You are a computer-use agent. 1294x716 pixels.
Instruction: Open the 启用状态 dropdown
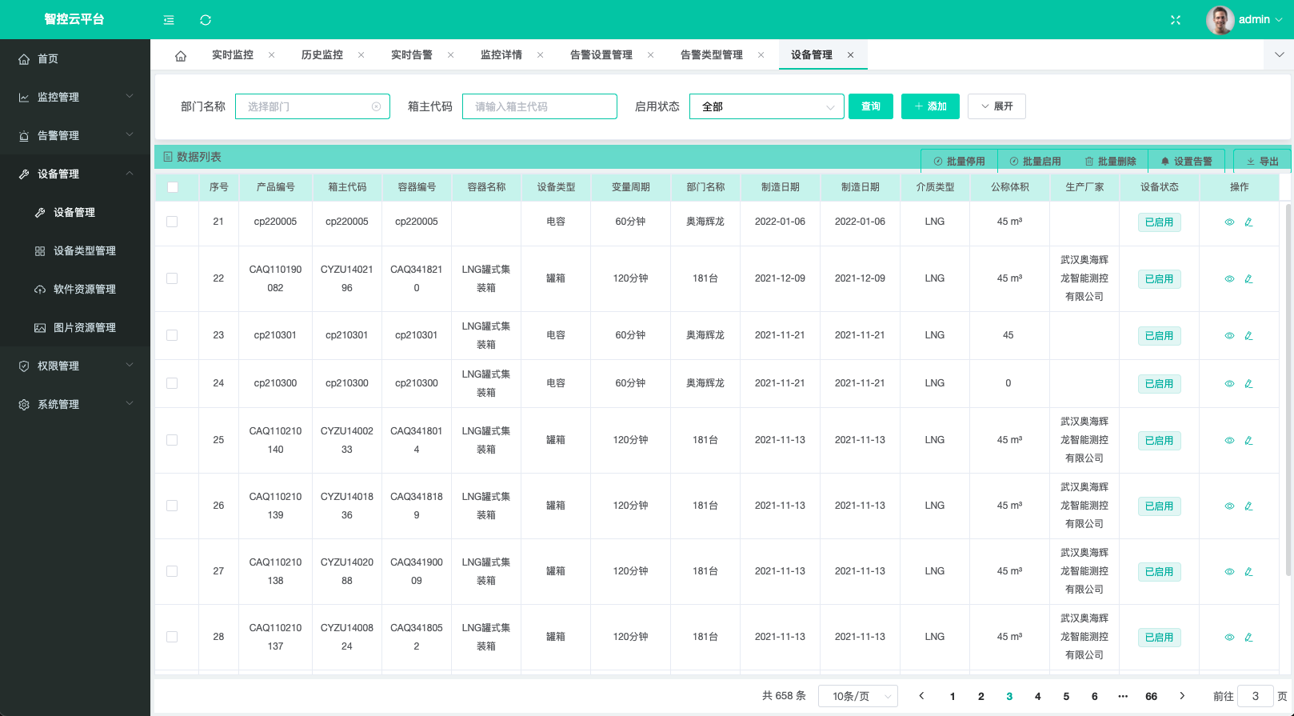(766, 106)
